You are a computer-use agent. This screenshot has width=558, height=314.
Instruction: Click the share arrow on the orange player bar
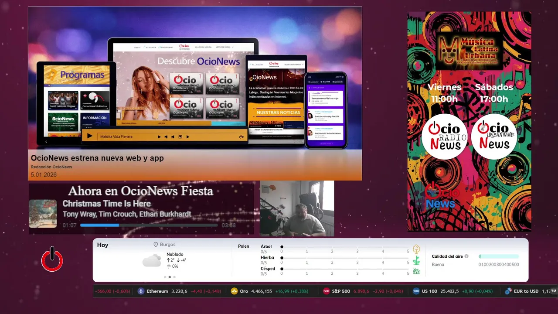tap(241, 137)
